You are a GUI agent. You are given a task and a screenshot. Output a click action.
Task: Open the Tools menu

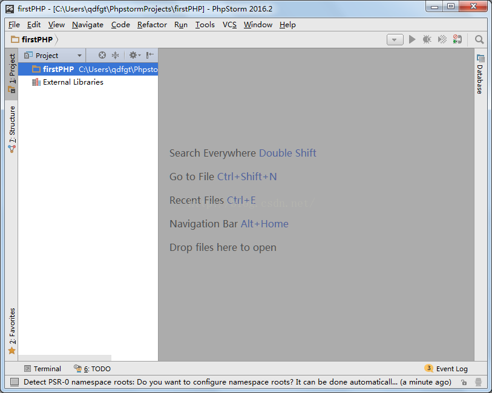(x=205, y=25)
